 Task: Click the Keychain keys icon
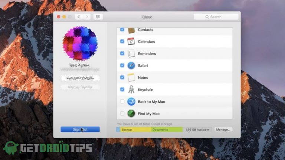(131, 89)
